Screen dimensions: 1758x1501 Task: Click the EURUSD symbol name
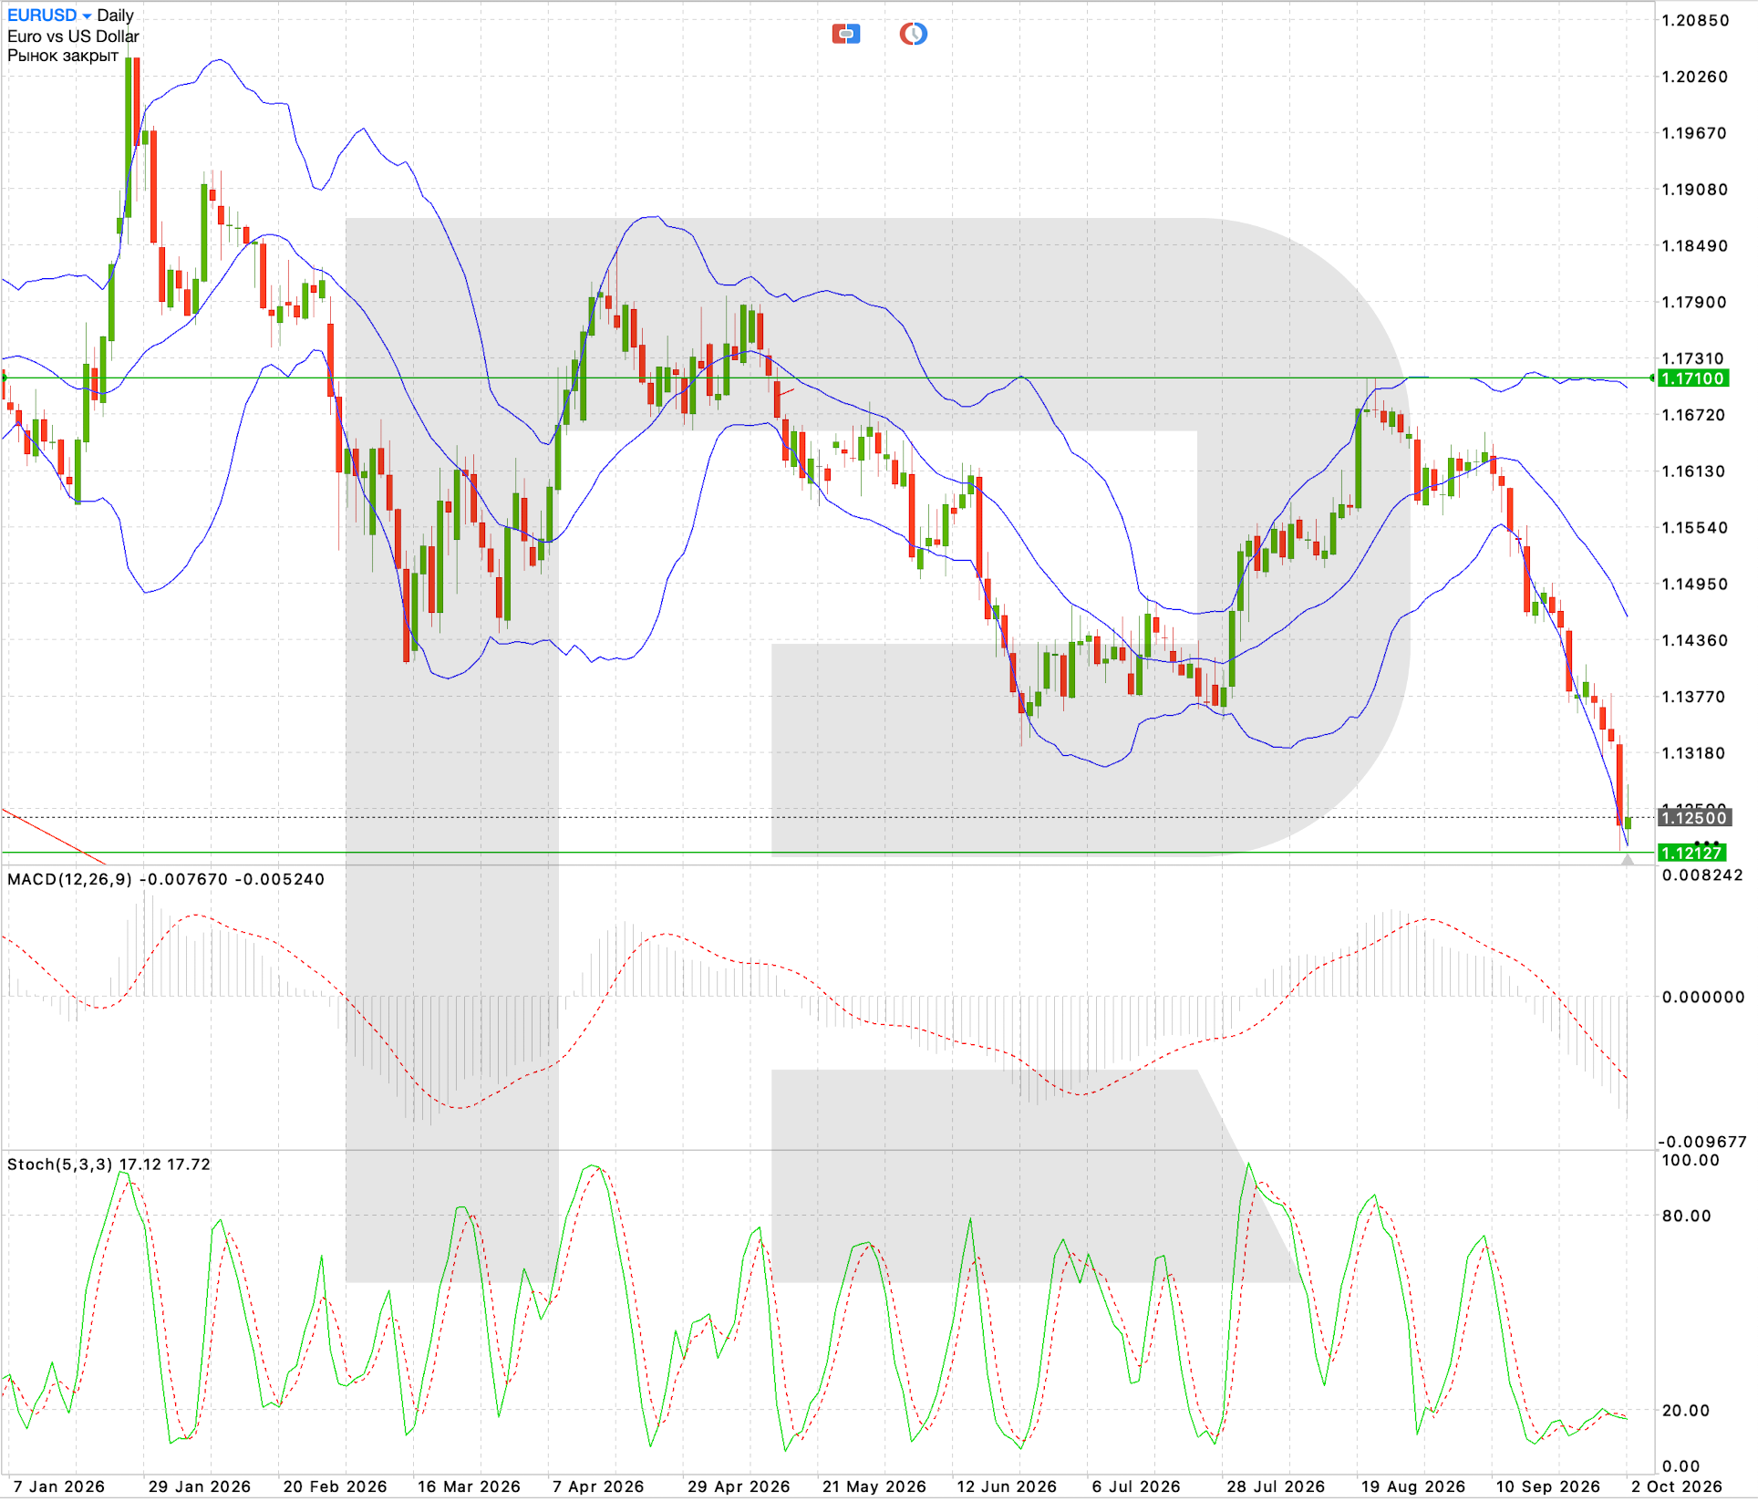point(42,16)
